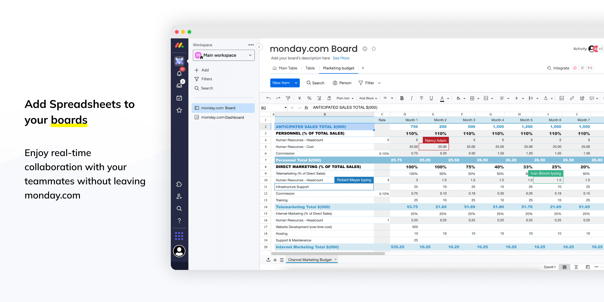604x302 pixels.
Task: Apply percent format to the cell
Action: pyautogui.click(x=309, y=98)
